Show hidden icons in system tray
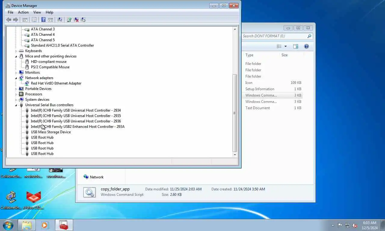 click(x=333, y=225)
